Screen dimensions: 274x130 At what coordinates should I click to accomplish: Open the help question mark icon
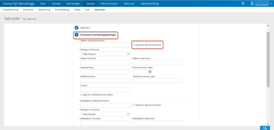(243, 4)
